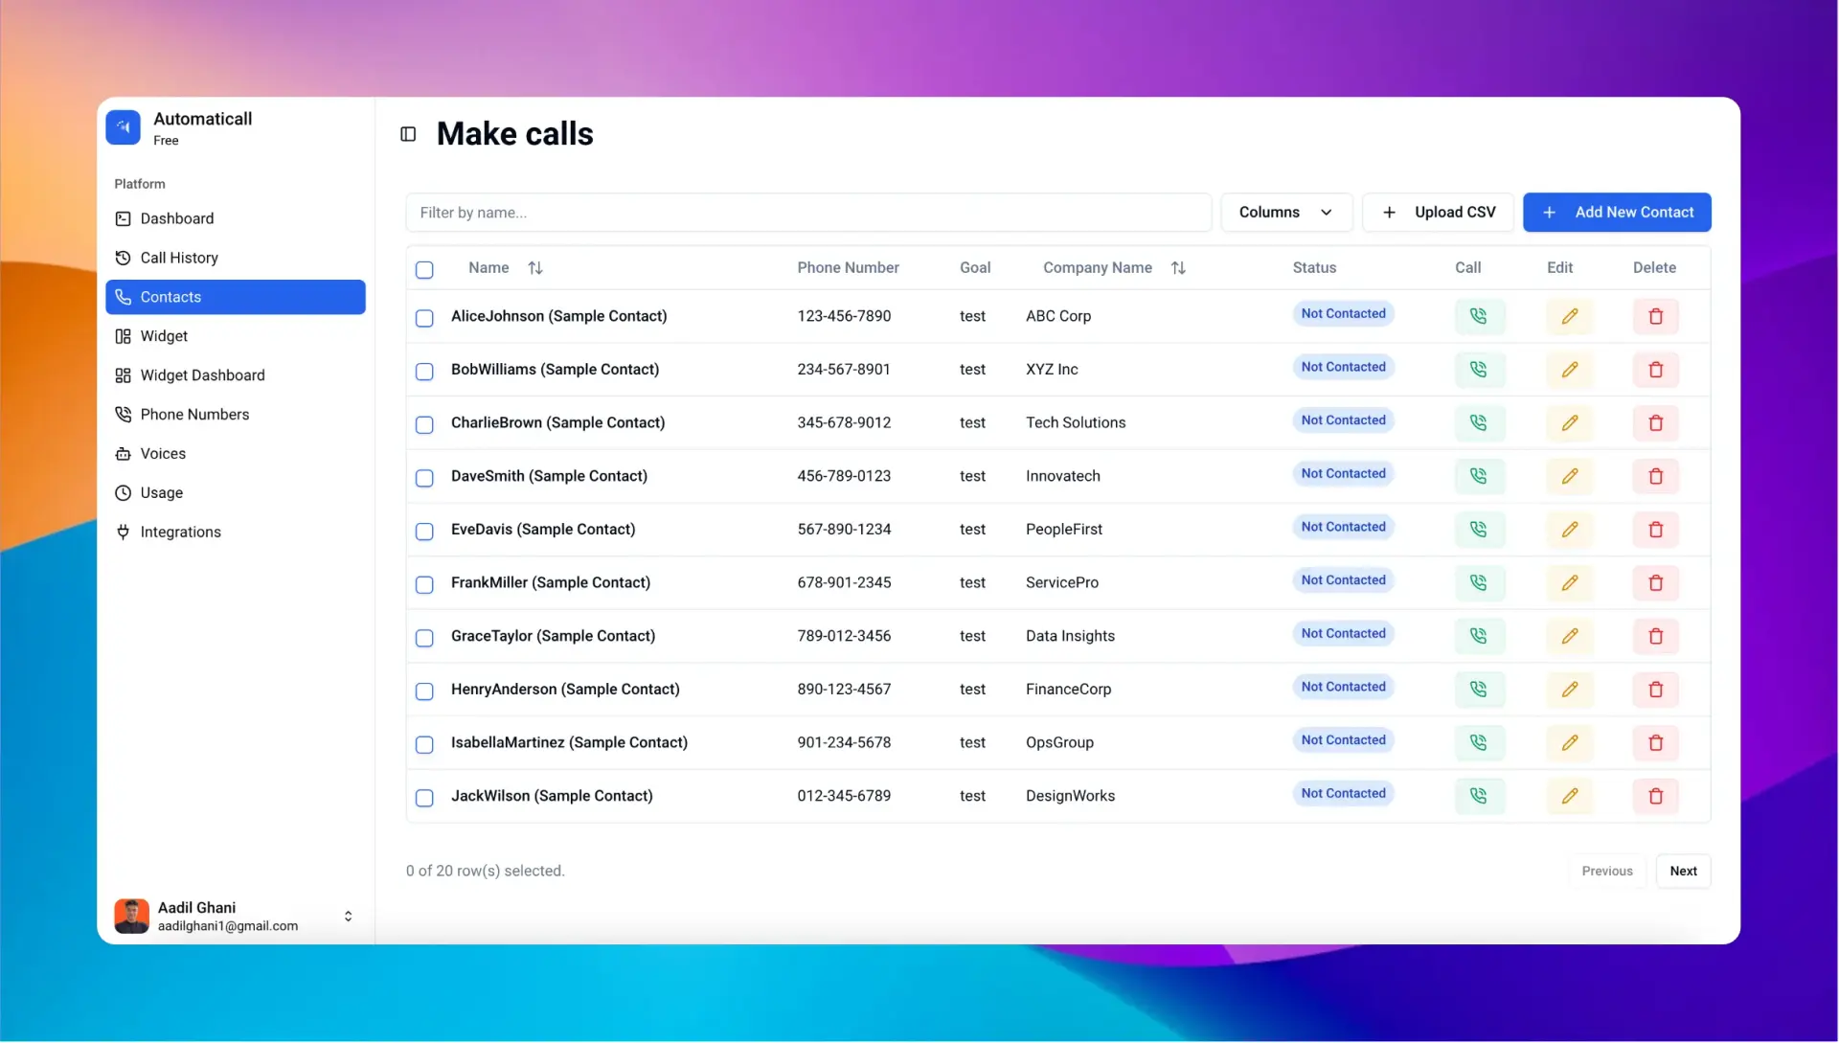Select Contacts in the sidebar
The height and width of the screenshot is (1043, 1839).
[171, 296]
